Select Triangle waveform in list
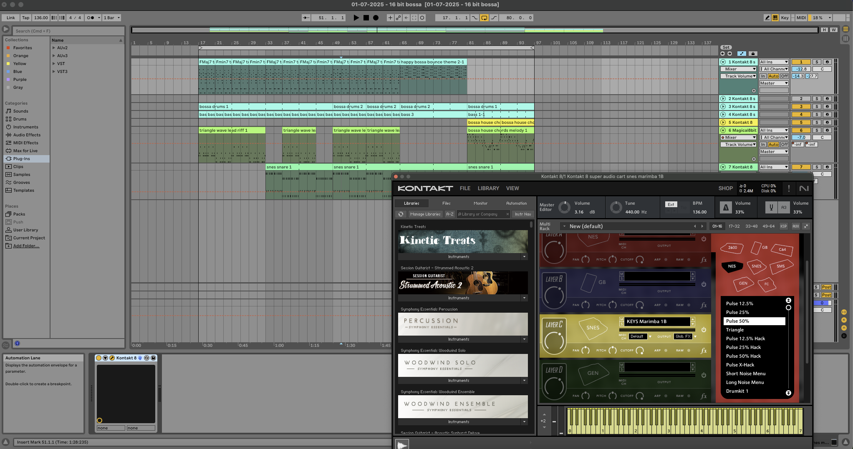 (x=734, y=330)
